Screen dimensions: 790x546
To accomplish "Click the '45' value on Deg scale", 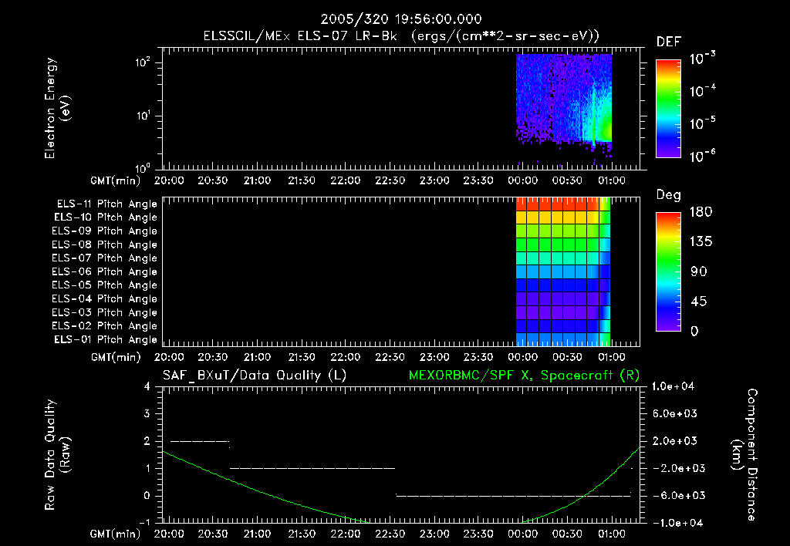I will (x=698, y=302).
